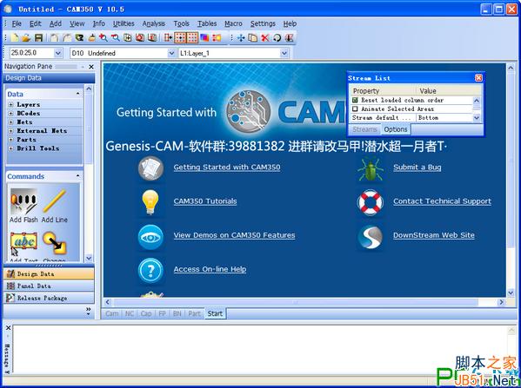Open the CAM350 Tutorials link
The height and width of the screenshot is (388, 521).
tap(205, 201)
